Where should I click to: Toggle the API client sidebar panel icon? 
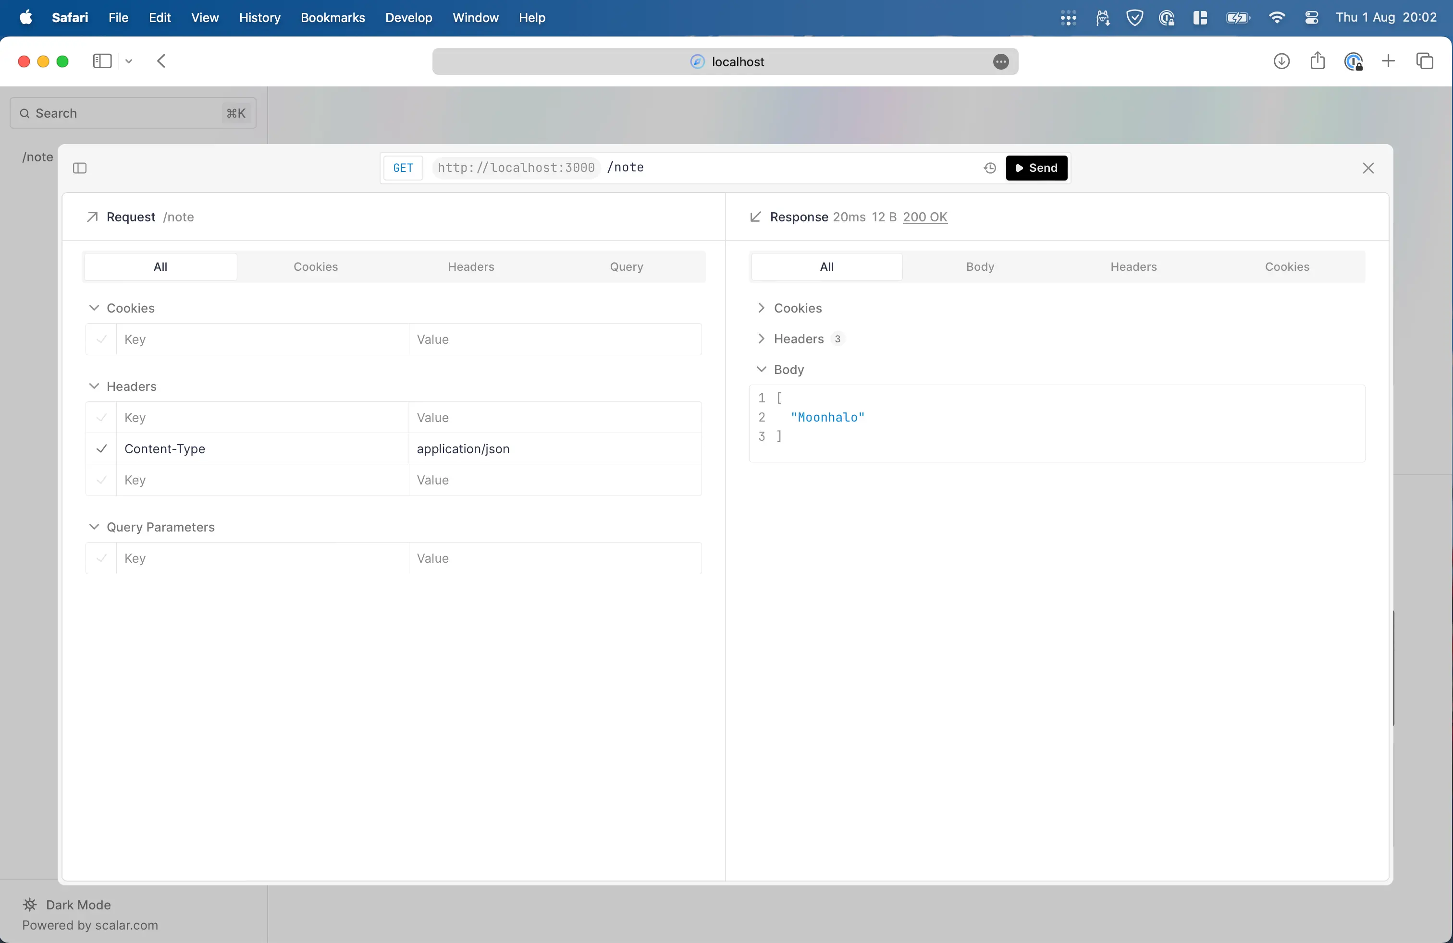(80, 168)
